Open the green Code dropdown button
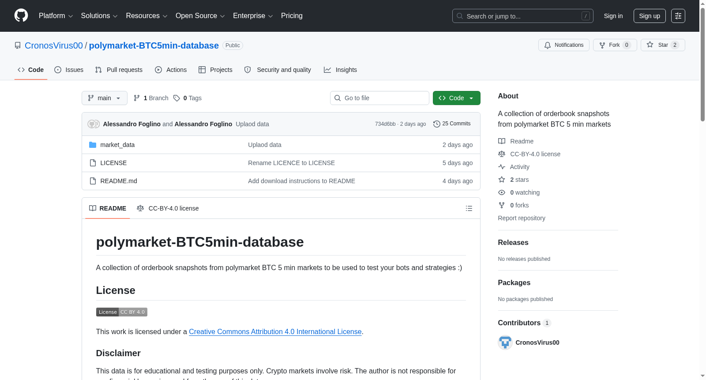The width and height of the screenshot is (706, 380). pyautogui.click(x=457, y=98)
